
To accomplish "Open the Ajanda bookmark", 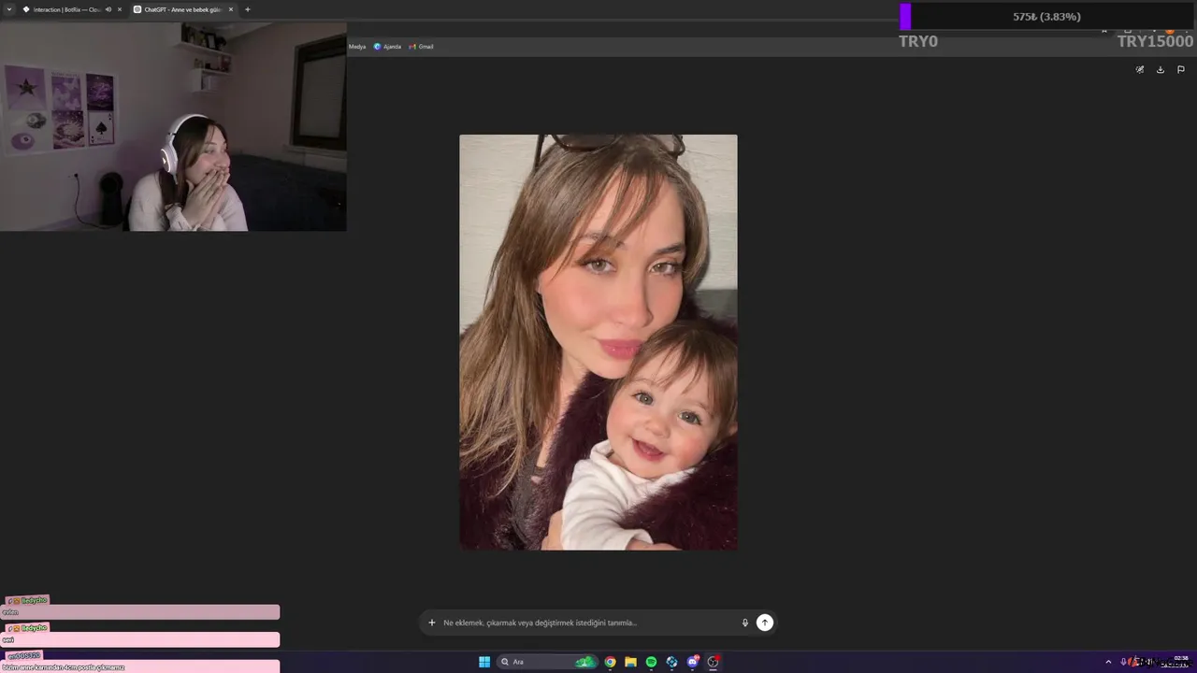I will point(387,46).
